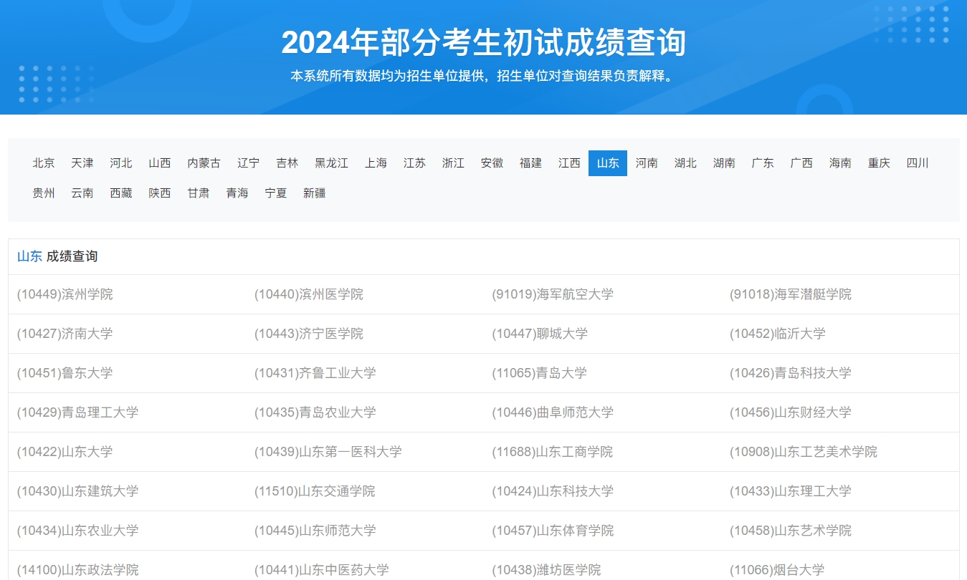This screenshot has height=580, width=967.
Task: Open the 安徽 province tab
Action: coord(492,163)
